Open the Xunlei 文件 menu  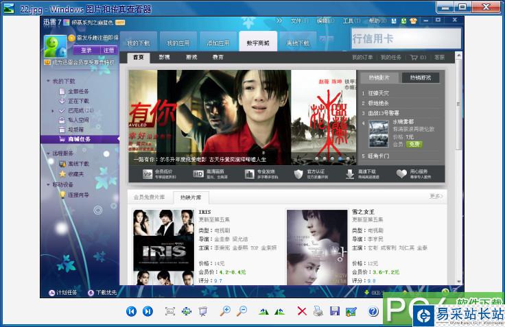pyautogui.click(x=300, y=21)
